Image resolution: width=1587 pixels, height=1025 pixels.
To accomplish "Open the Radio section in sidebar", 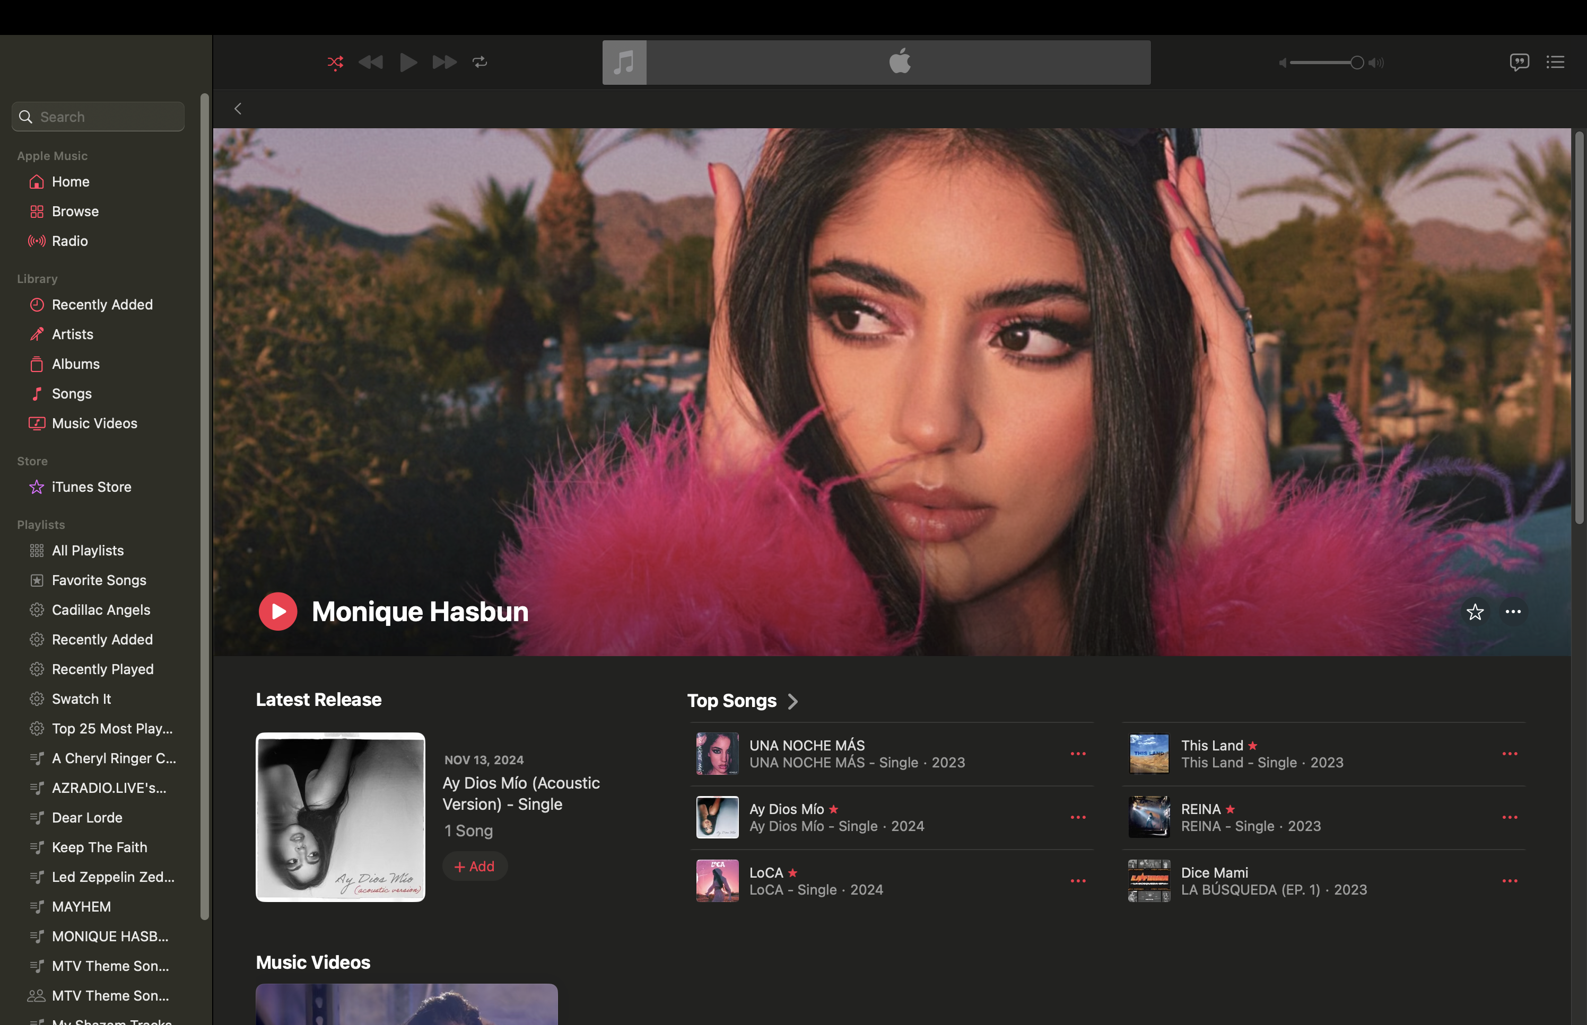I will click(x=69, y=241).
